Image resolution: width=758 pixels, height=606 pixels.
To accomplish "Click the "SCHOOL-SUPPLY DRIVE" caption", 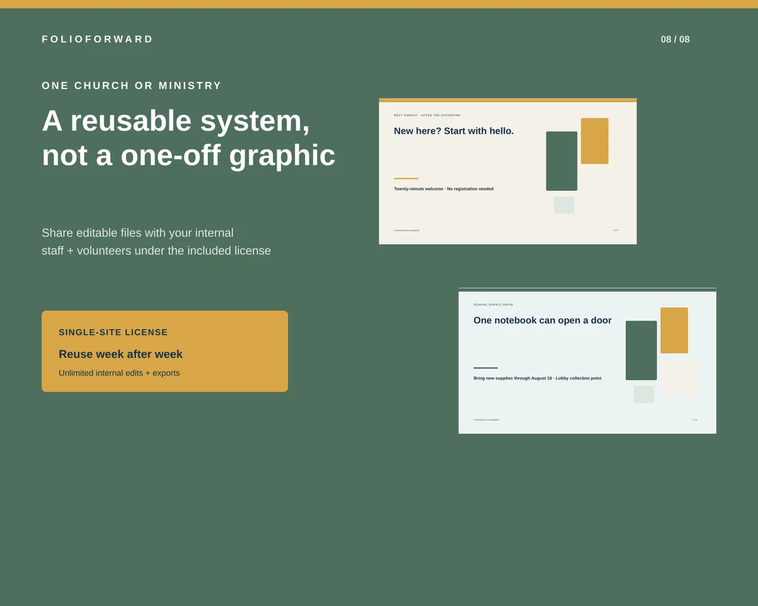I will pyautogui.click(x=493, y=305).
